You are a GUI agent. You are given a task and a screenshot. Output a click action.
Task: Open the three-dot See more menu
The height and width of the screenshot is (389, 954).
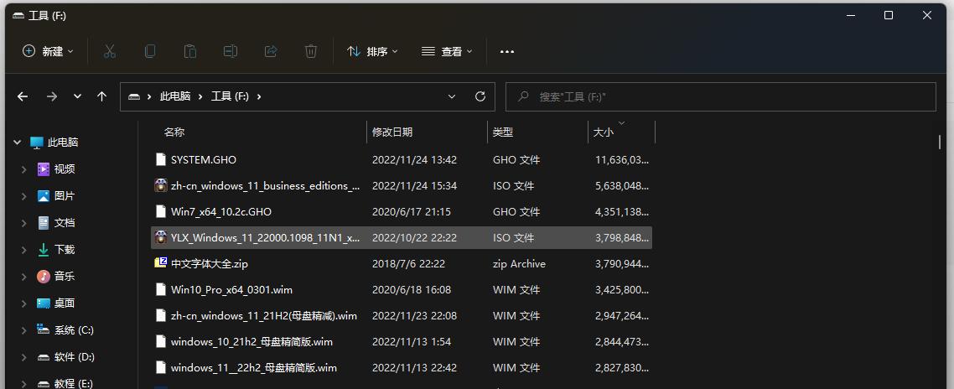(x=507, y=52)
